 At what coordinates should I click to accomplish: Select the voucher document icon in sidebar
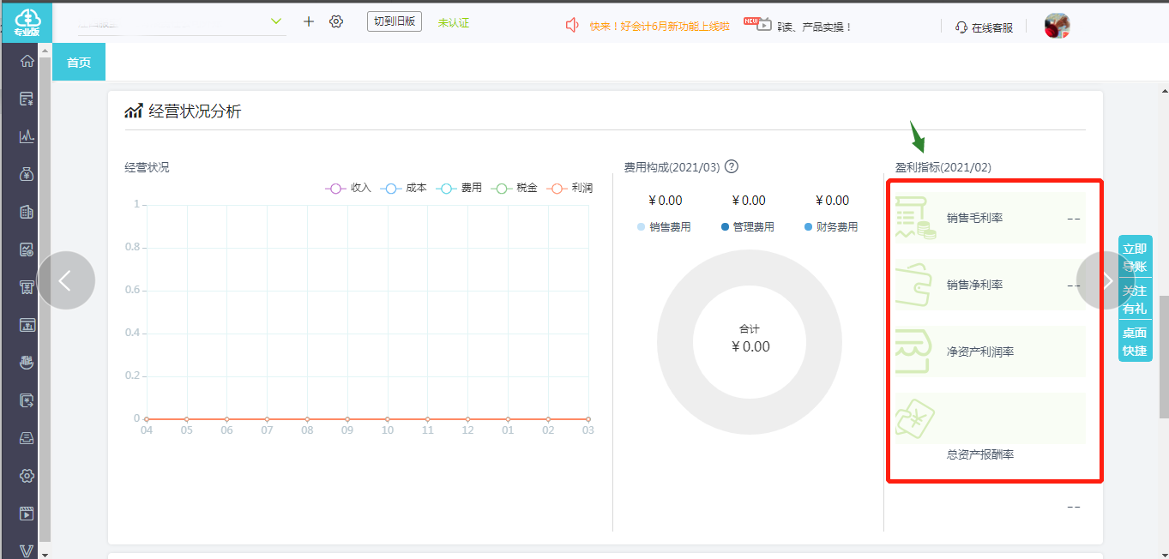26,98
